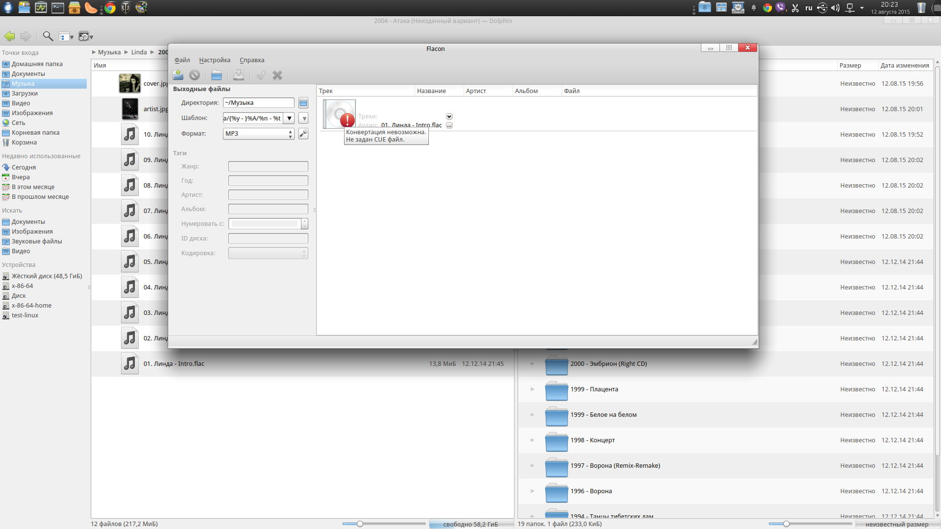Click the magnifier search icon in the Dolphin toolbar

tap(48, 36)
